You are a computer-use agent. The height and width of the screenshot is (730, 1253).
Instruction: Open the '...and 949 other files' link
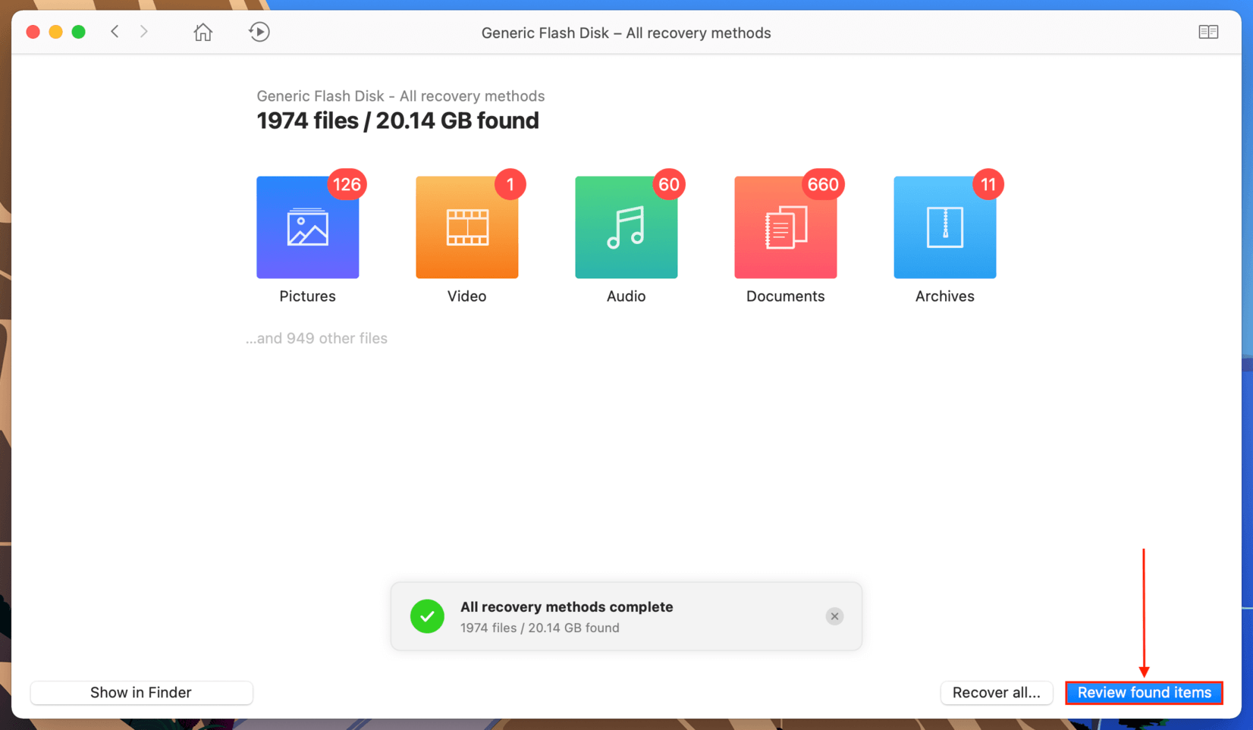pos(316,338)
